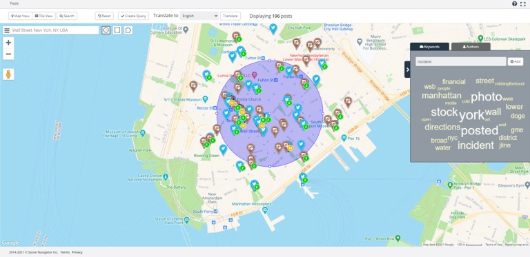Click the Reset button
Screen dimensions: 530x257
point(104,16)
